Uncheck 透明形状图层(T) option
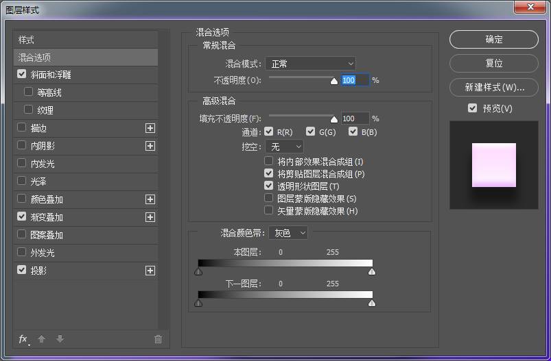This screenshot has width=551, height=361. click(x=269, y=186)
